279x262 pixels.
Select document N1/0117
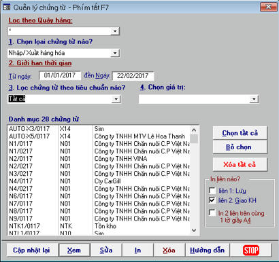point(99,144)
